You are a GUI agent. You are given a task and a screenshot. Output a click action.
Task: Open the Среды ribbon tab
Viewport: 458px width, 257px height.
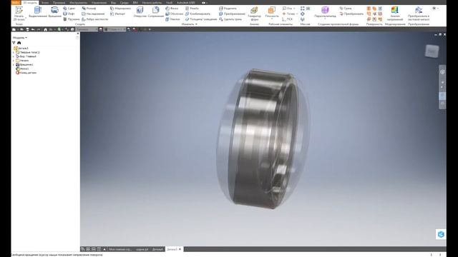124,3
